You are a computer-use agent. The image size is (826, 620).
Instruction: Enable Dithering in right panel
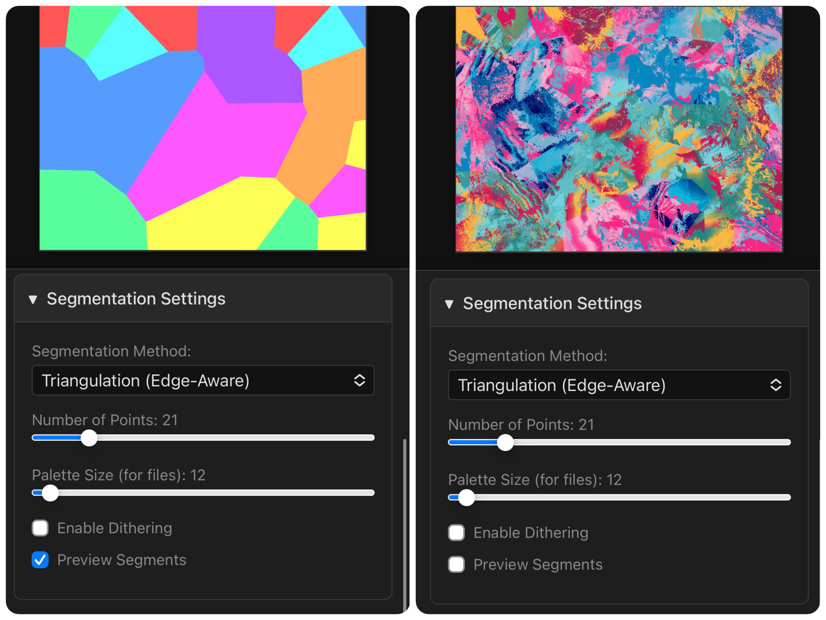pos(456,533)
